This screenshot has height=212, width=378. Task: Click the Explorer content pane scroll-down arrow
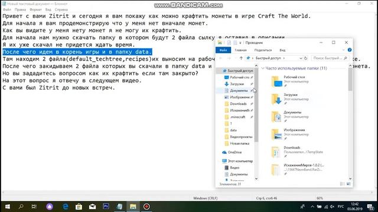350,179
